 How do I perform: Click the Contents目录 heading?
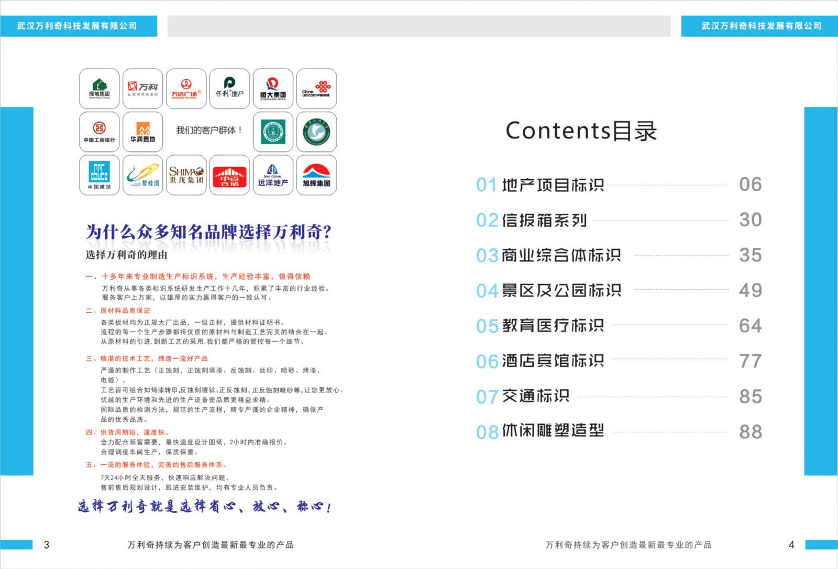(x=581, y=130)
